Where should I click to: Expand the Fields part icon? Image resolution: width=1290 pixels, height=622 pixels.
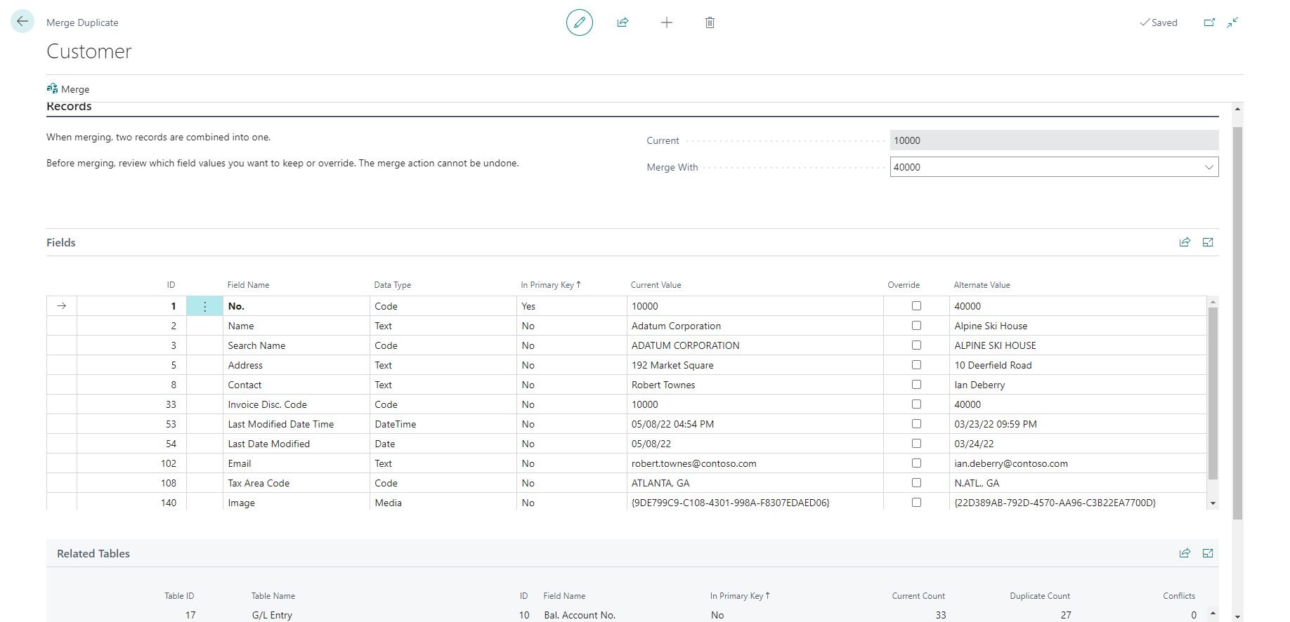pos(1208,242)
